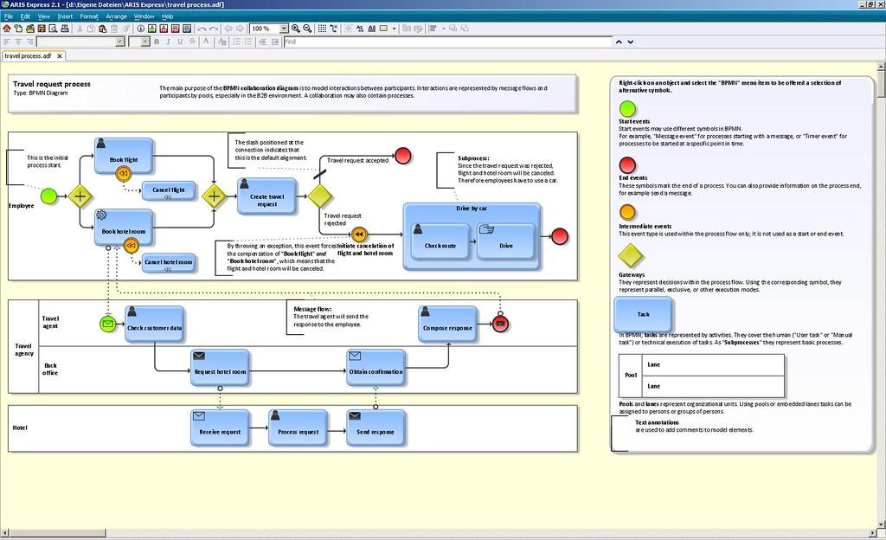Toggle bold text formatting
This screenshot has width=886, height=540.
click(x=157, y=42)
